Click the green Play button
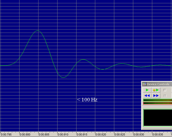 147,90
